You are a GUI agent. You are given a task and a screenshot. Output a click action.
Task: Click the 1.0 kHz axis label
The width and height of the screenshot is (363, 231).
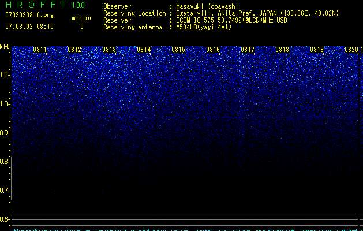(5, 104)
